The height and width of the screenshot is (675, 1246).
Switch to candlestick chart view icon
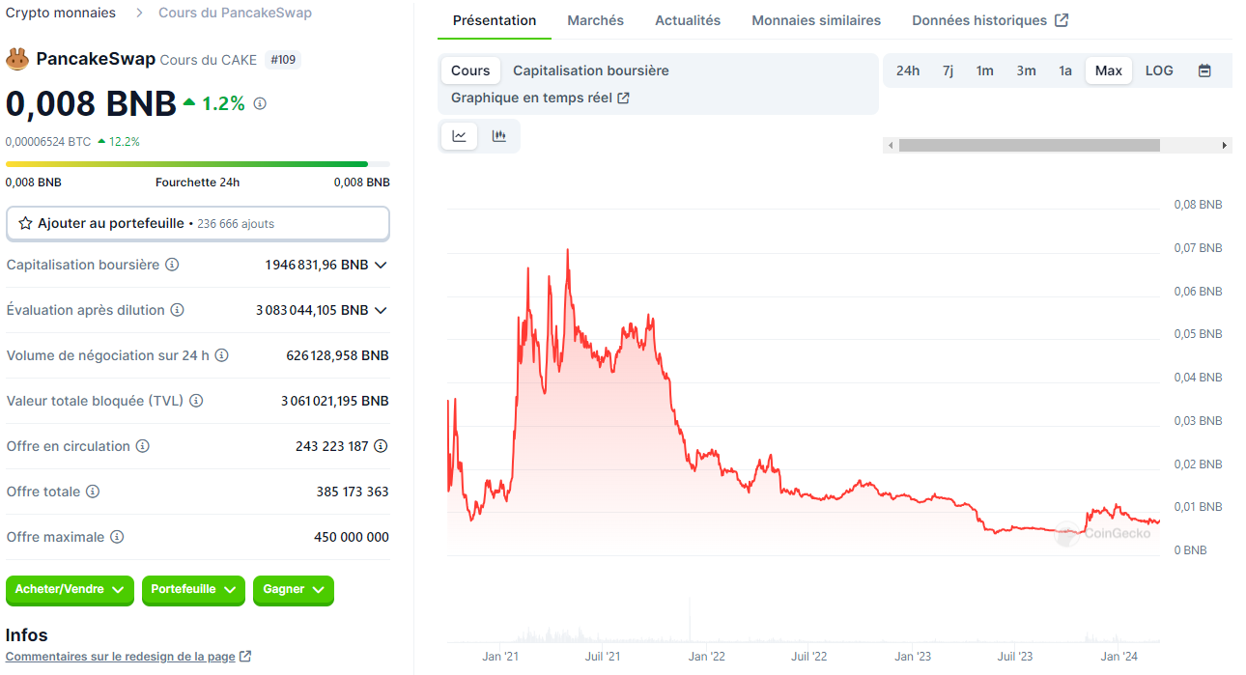[498, 136]
